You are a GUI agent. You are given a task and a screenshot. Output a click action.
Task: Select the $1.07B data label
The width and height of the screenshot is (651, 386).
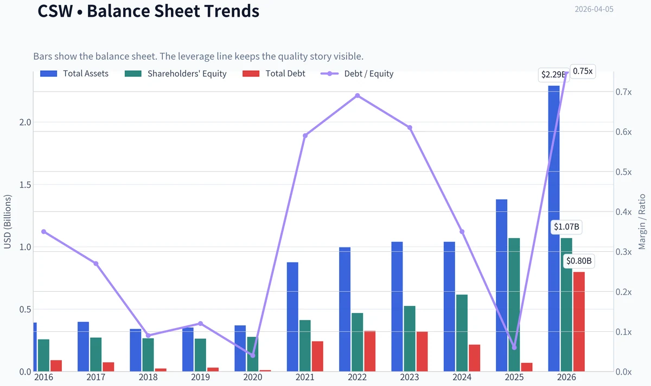pos(567,227)
